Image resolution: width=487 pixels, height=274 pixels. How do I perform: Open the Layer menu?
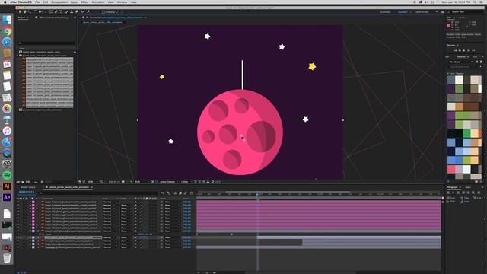click(74, 2)
